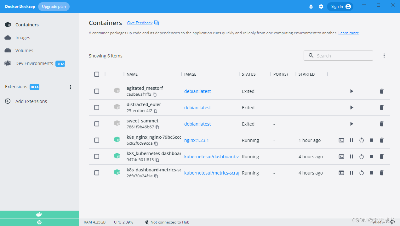
Task: Click the Docker whale icon in sidebar footer
Action: click(x=39, y=214)
